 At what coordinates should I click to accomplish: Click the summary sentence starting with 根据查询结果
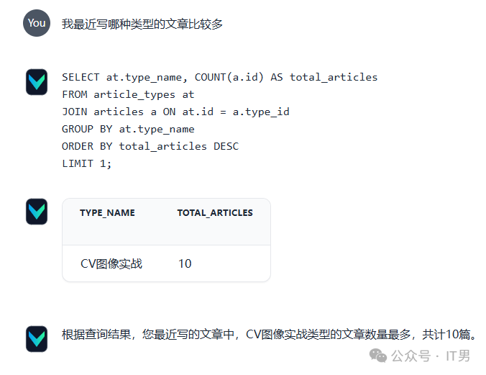coord(269,335)
